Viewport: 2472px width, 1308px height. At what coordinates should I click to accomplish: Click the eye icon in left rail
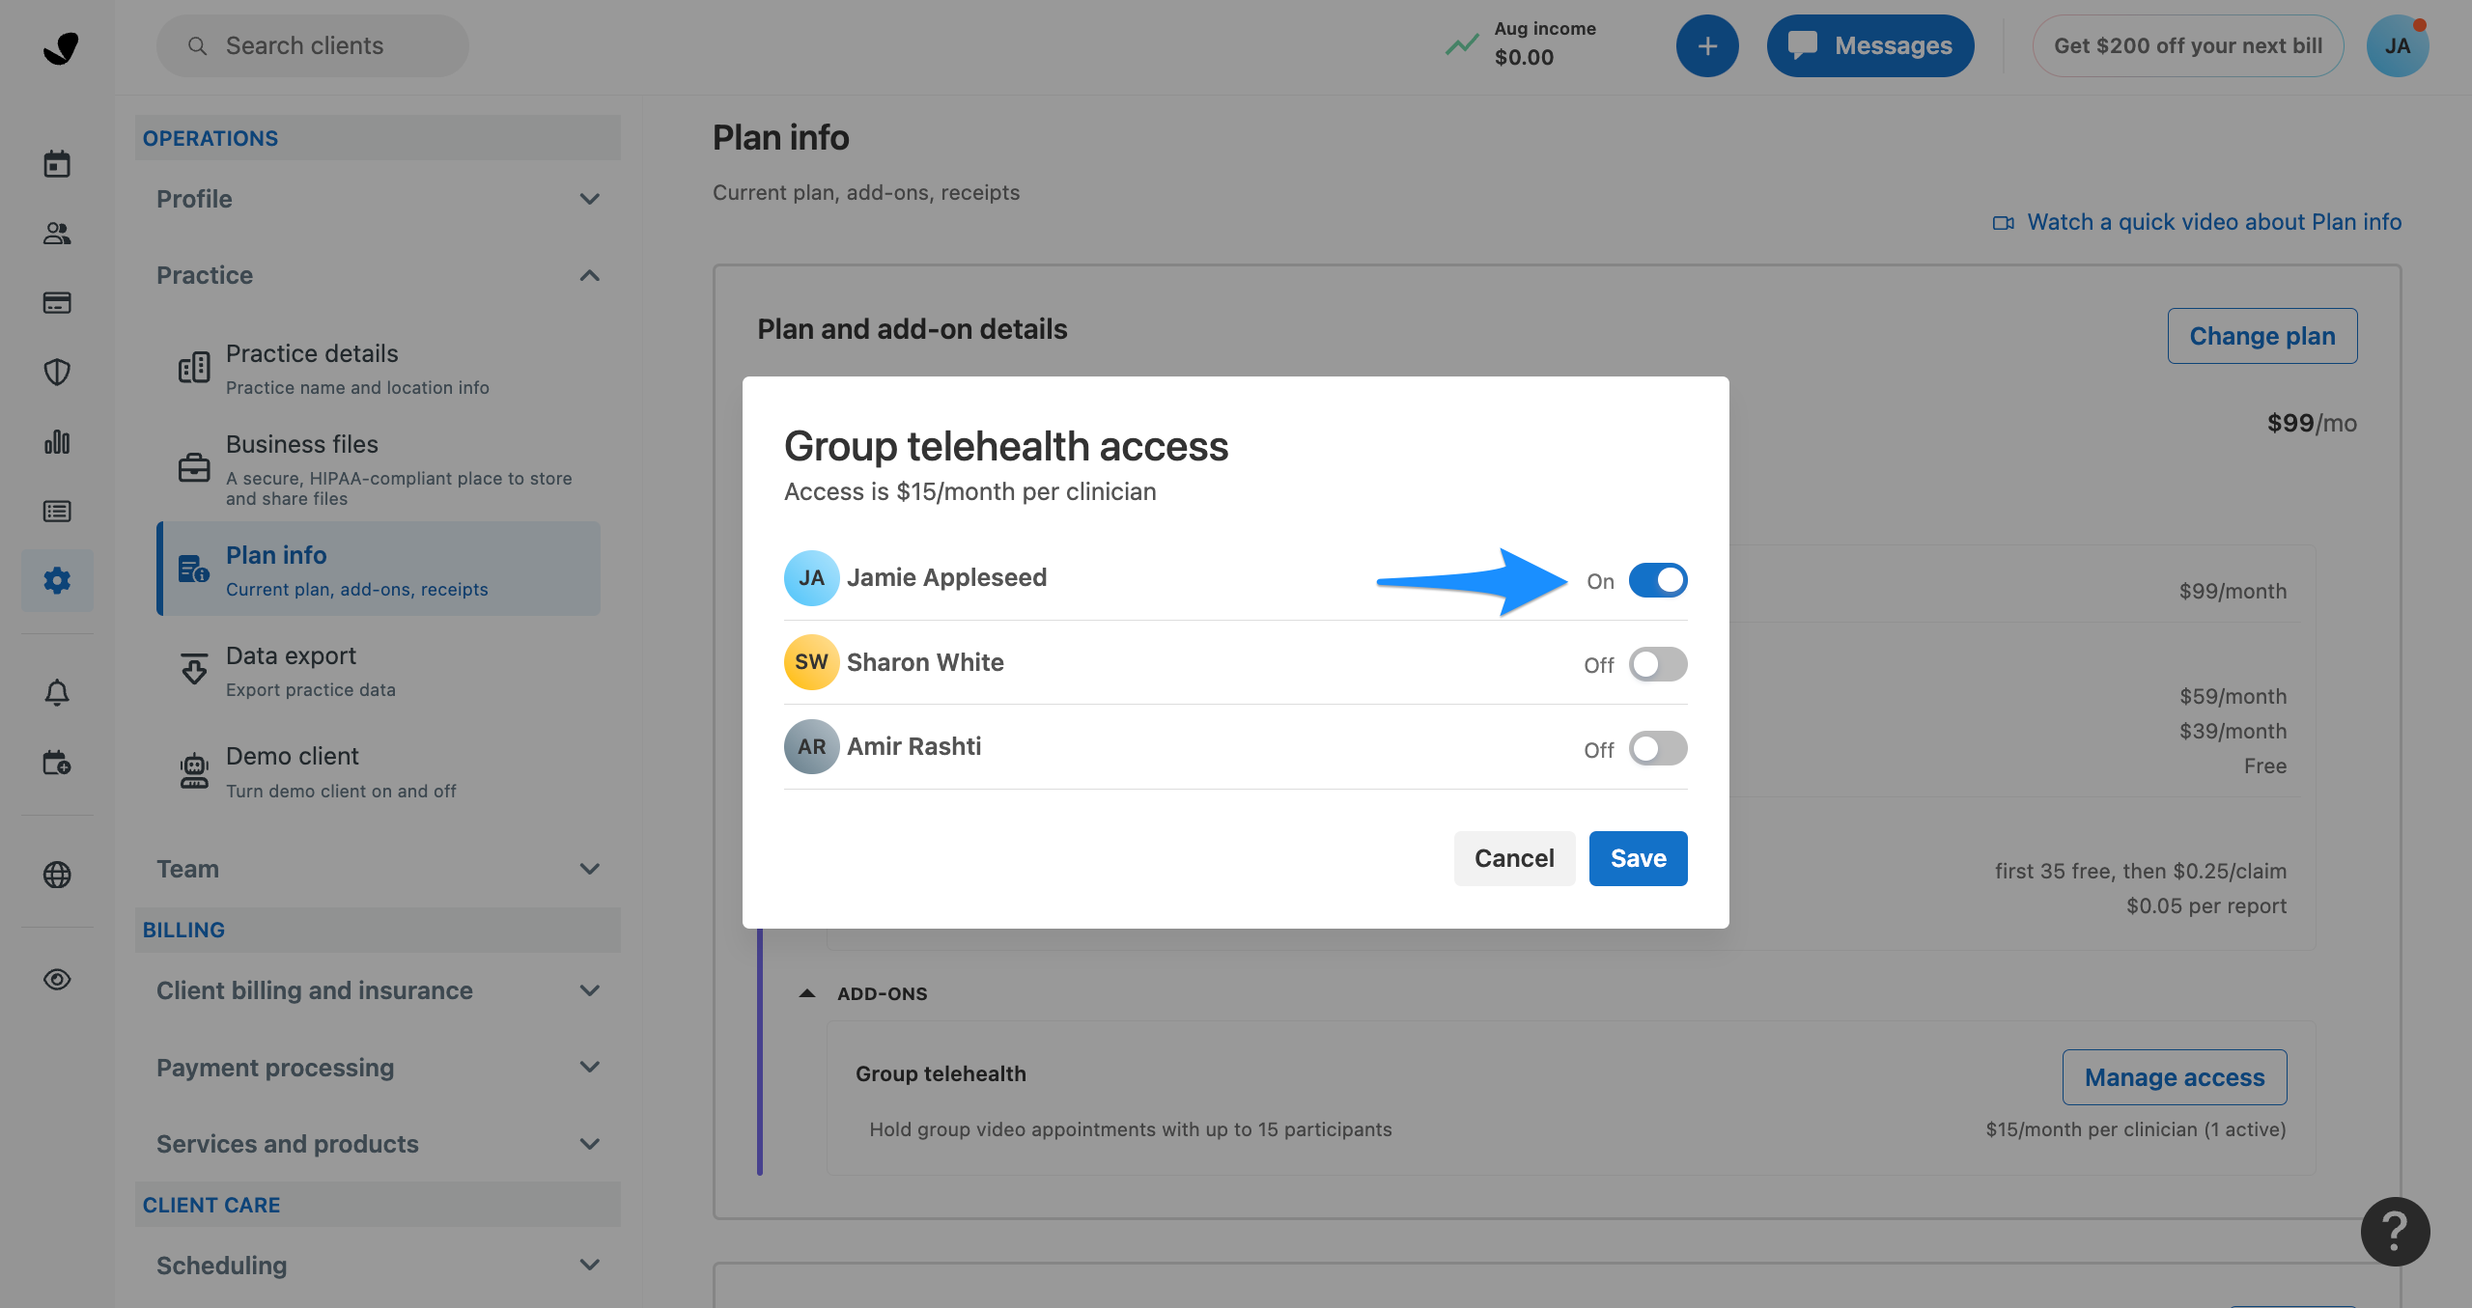tap(57, 980)
